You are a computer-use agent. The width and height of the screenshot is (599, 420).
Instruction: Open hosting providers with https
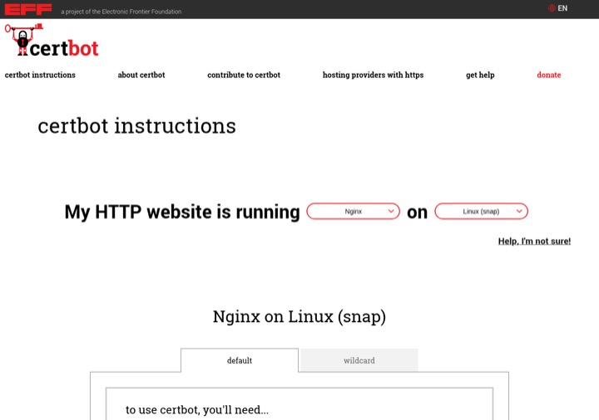(x=374, y=75)
